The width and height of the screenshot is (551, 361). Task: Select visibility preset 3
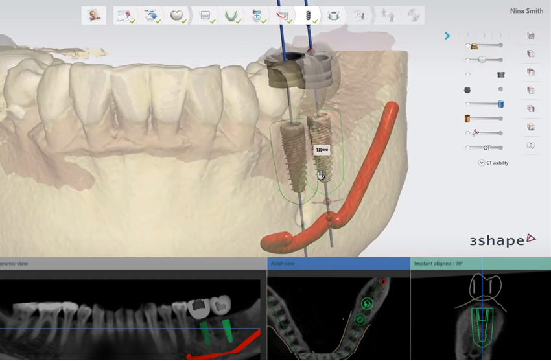tap(500, 35)
